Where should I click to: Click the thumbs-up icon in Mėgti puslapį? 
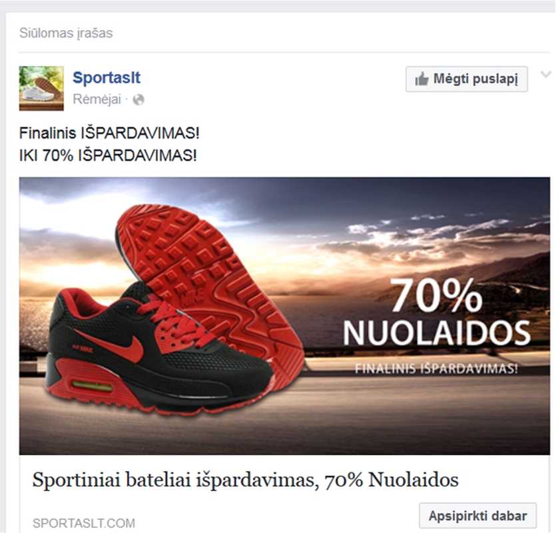tap(422, 79)
